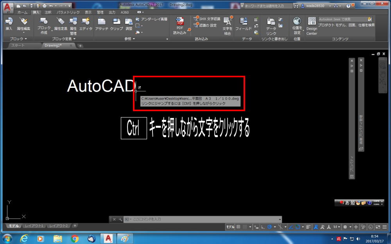Toggle grid display in the status bar
The image size is (391, 244).
tap(239, 227)
